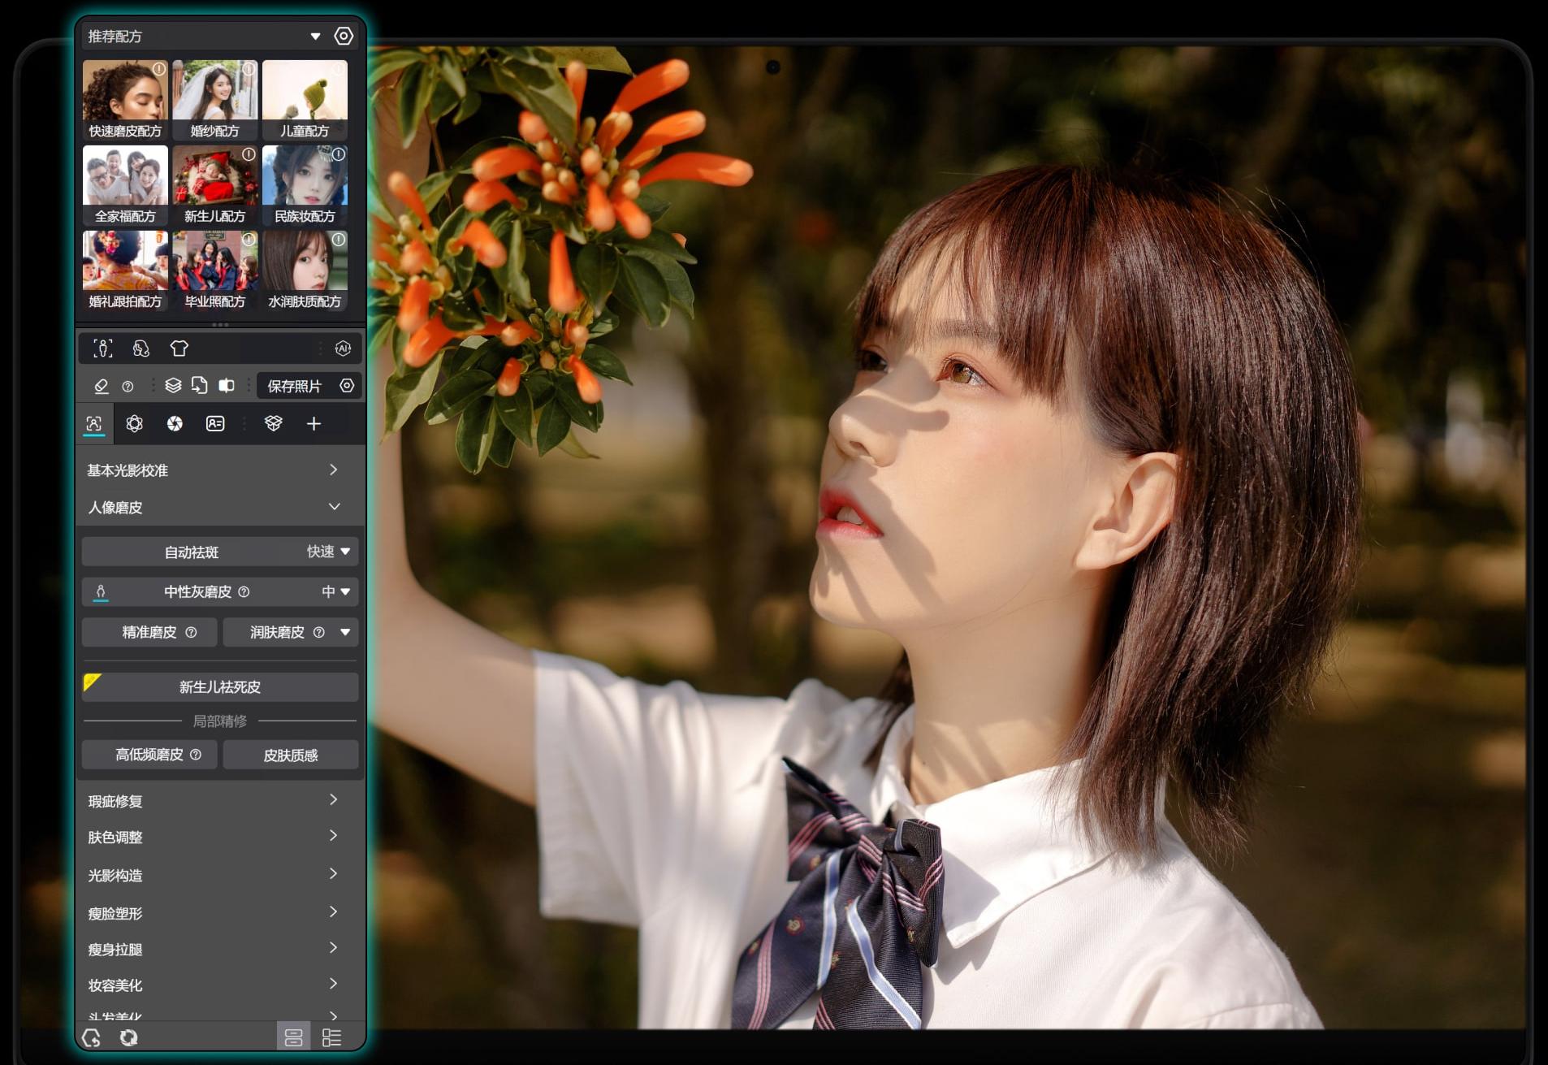Screen dimensions: 1548x1065
Task: Open info icon on 水润肤质配方 thumbnail
Action: coord(339,240)
